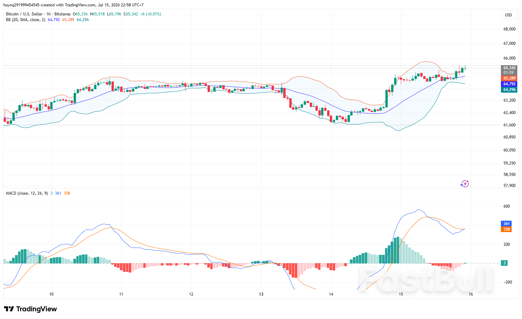Click the 60,850 price axis label

tap(509, 137)
